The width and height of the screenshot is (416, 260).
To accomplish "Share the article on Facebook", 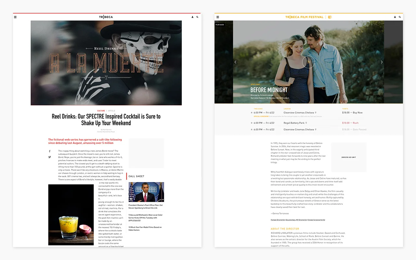I will [50, 151].
